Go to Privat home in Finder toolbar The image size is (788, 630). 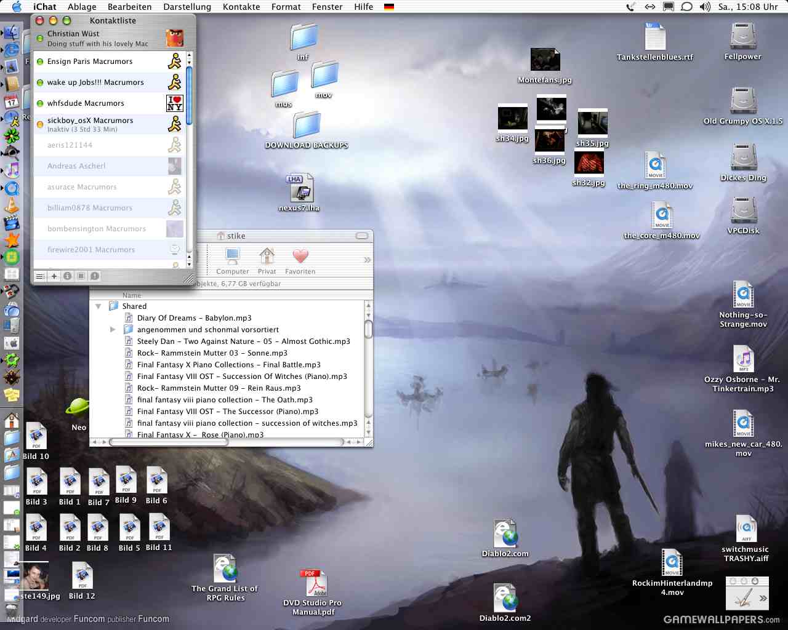(267, 261)
